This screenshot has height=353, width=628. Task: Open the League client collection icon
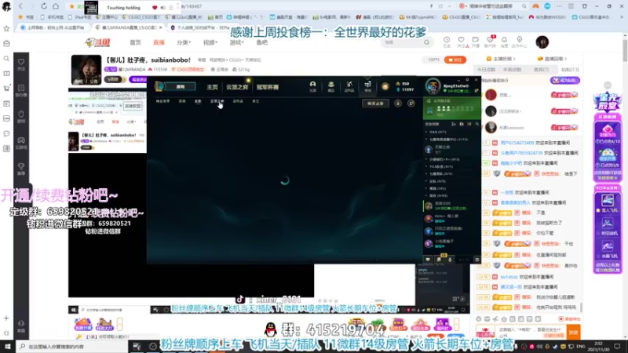pos(330,86)
